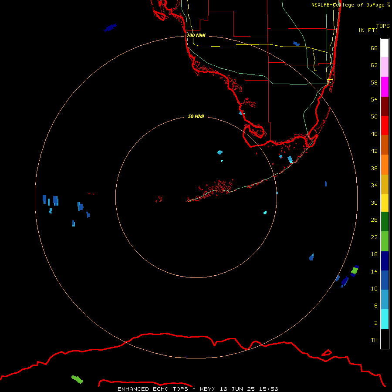Screen dimensions: 392x392
Task: Pick the gold legend swatch
Action: pos(385,185)
